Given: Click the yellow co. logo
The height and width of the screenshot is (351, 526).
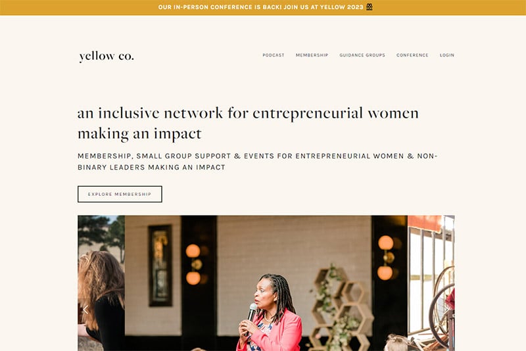Looking at the screenshot, I should pyautogui.click(x=107, y=56).
